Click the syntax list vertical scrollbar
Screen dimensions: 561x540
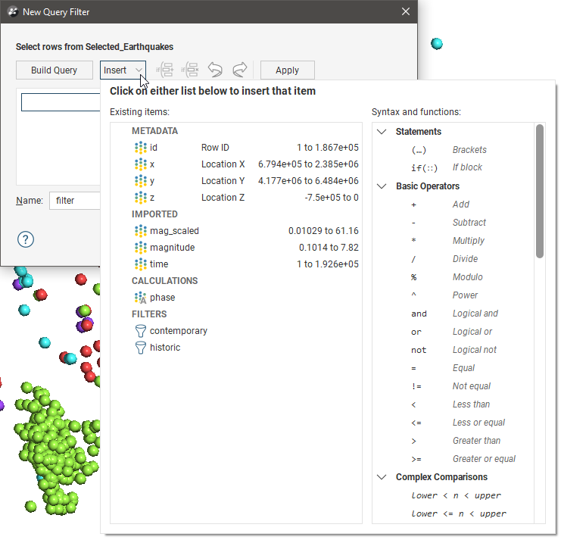coord(539,192)
